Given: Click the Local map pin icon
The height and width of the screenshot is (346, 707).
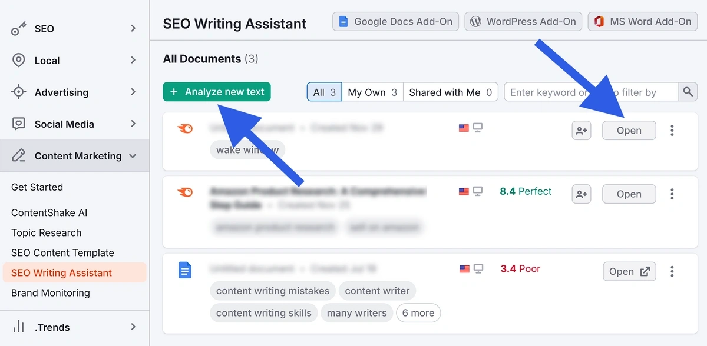Looking at the screenshot, I should (19, 60).
